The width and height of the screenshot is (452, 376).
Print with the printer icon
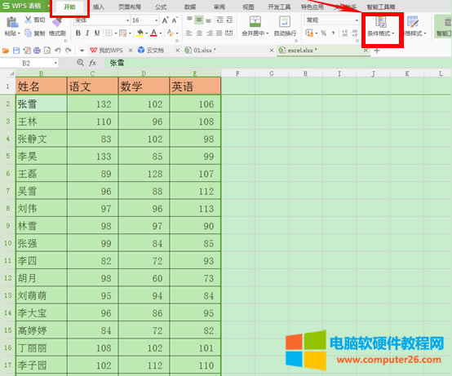click(x=37, y=51)
